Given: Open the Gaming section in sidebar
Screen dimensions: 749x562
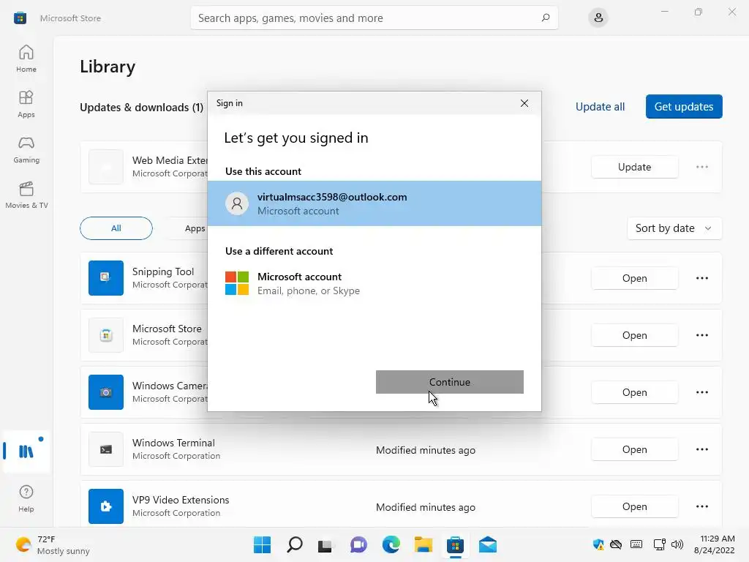Looking at the screenshot, I should coord(26,149).
